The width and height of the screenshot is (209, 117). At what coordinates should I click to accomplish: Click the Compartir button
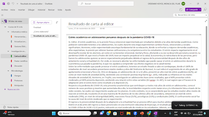(x=192, y=10)
